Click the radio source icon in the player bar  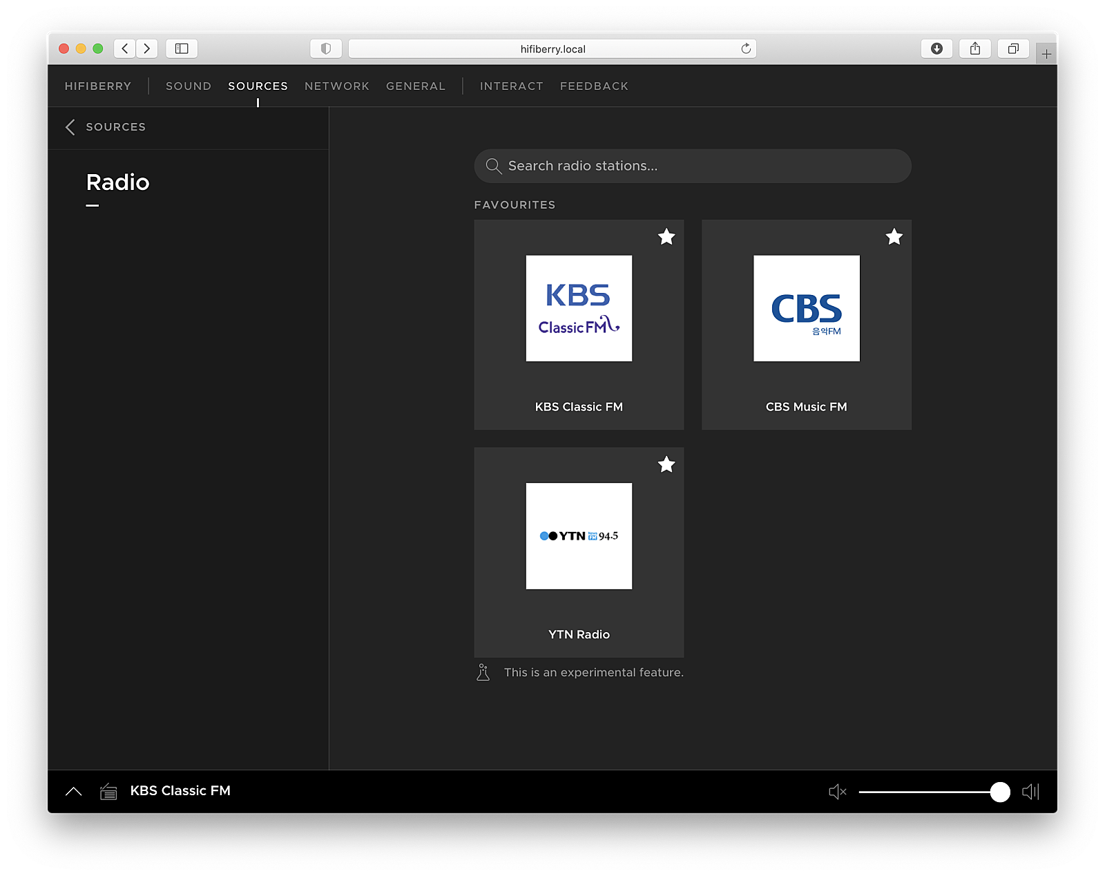[x=108, y=792]
